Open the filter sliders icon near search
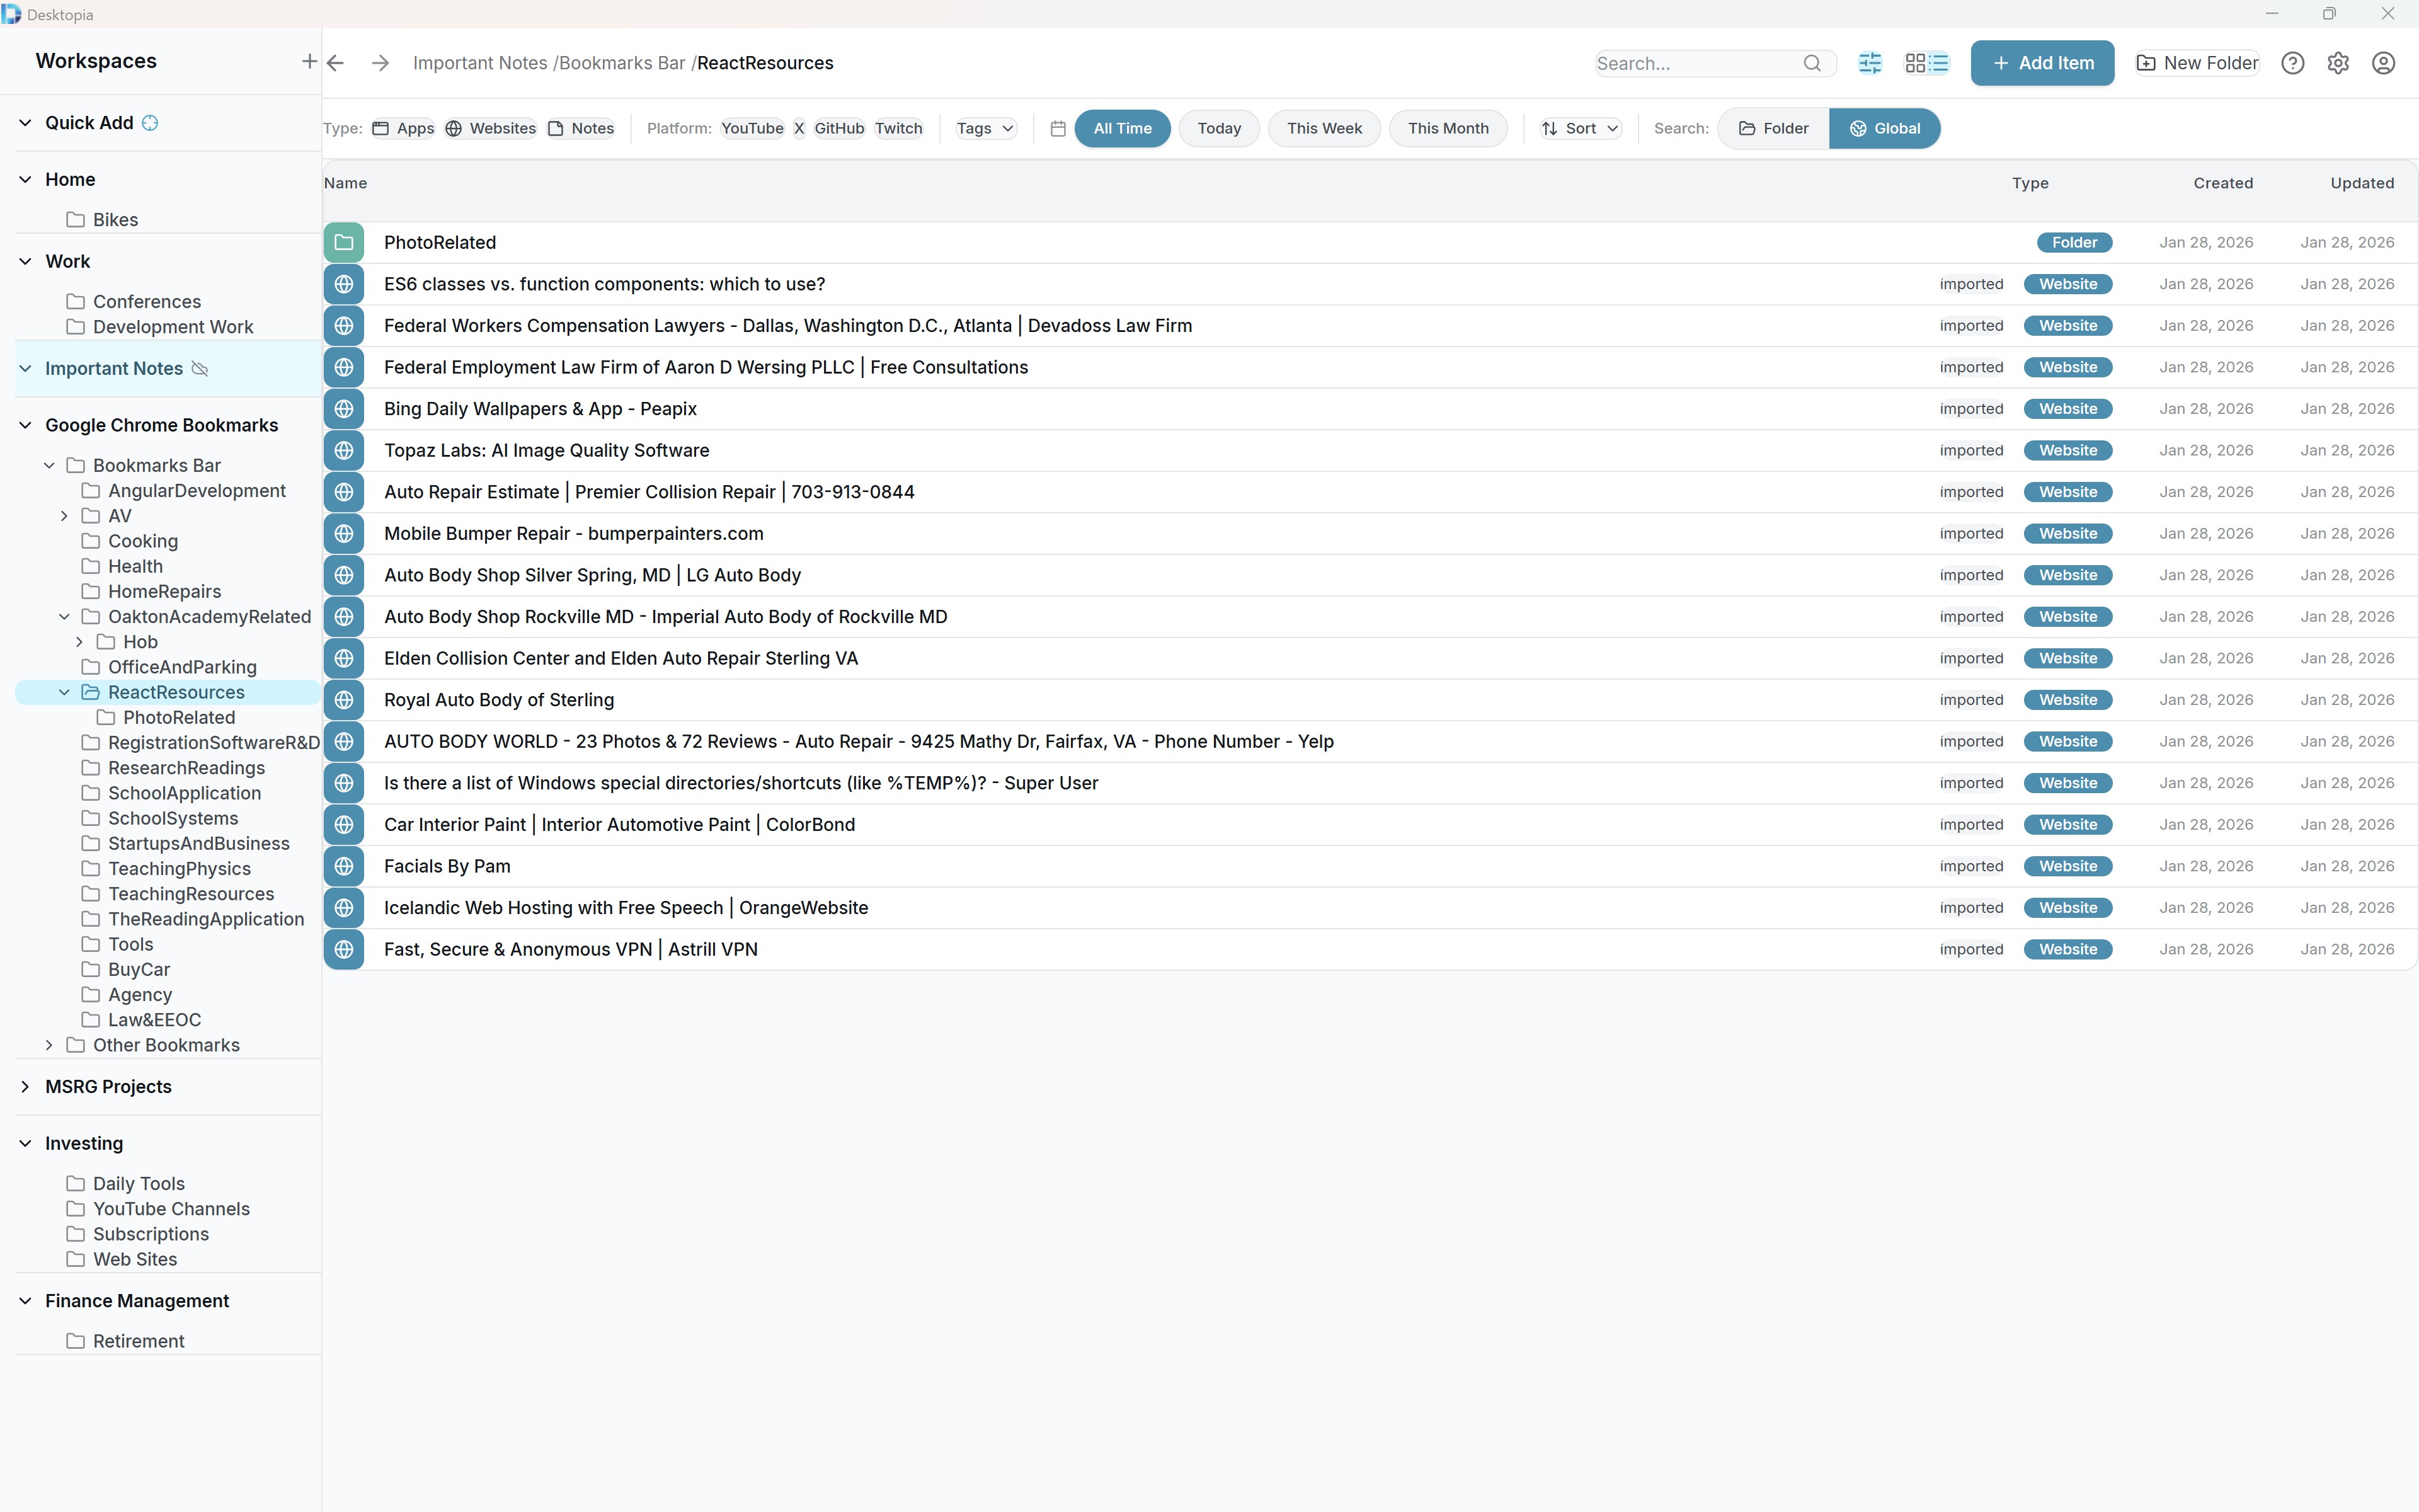The width and height of the screenshot is (2419, 1512). (x=1870, y=62)
